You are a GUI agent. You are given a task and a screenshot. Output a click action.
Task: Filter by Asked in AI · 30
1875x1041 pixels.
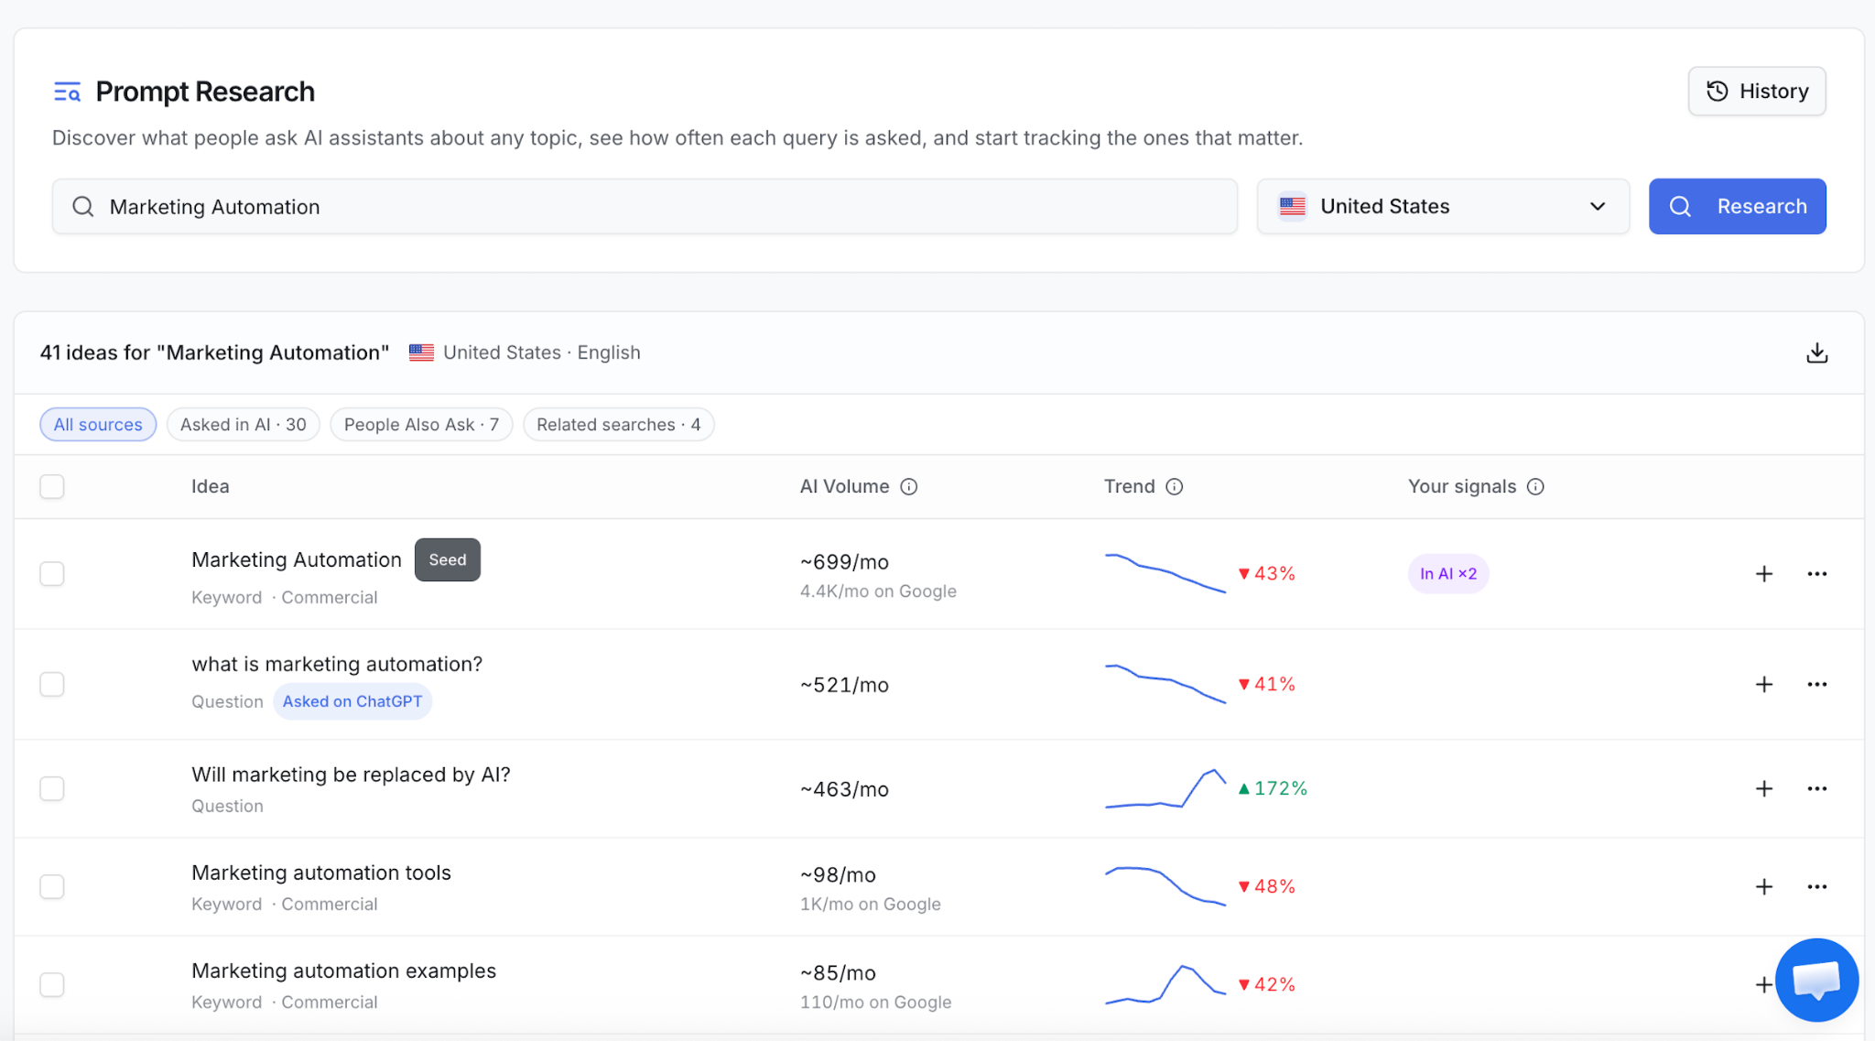243,424
